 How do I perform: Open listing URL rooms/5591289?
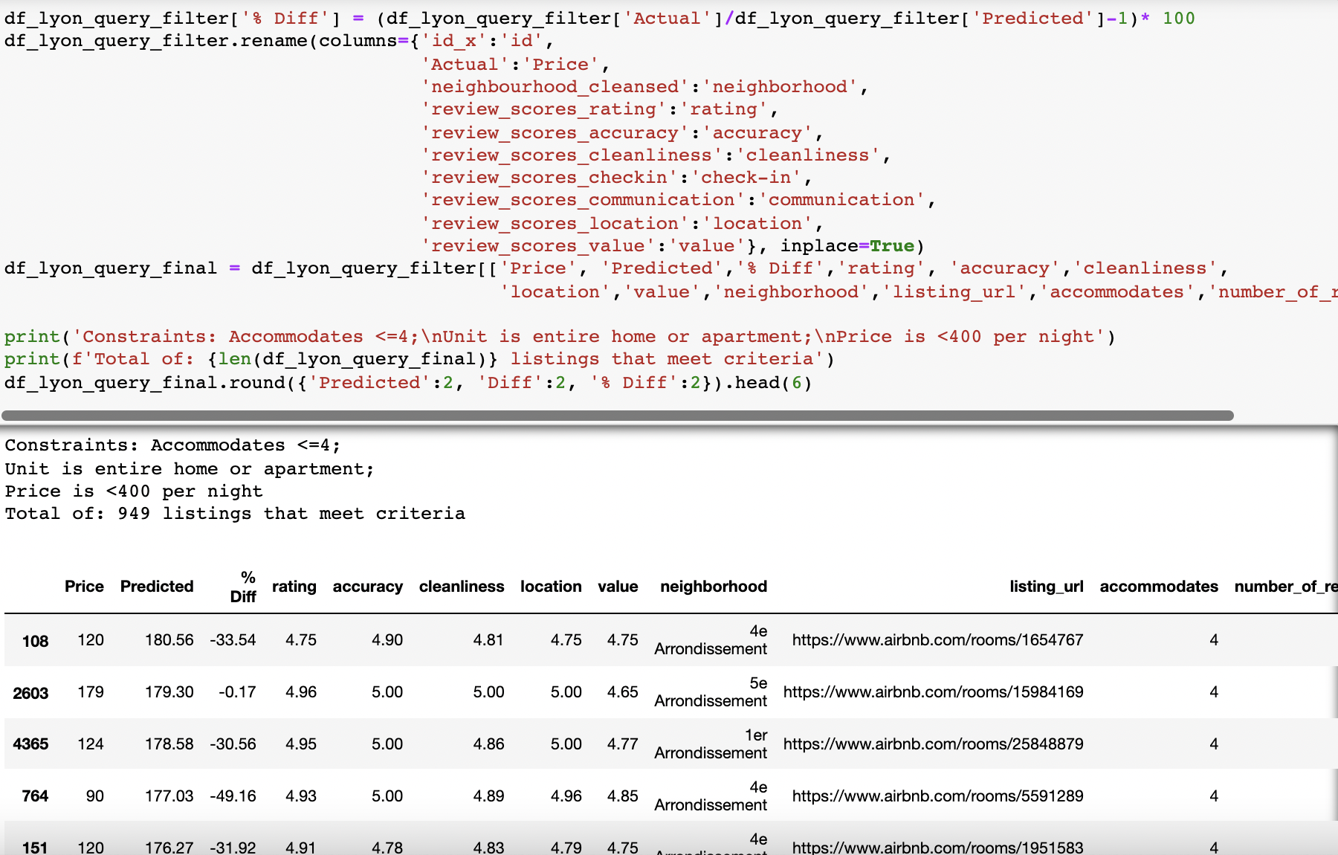(937, 796)
